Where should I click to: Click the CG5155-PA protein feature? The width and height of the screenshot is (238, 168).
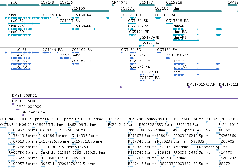point(66,58)
